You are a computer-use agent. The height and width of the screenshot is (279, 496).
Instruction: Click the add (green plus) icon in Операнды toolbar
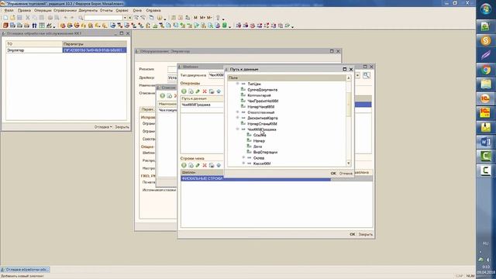(x=184, y=91)
